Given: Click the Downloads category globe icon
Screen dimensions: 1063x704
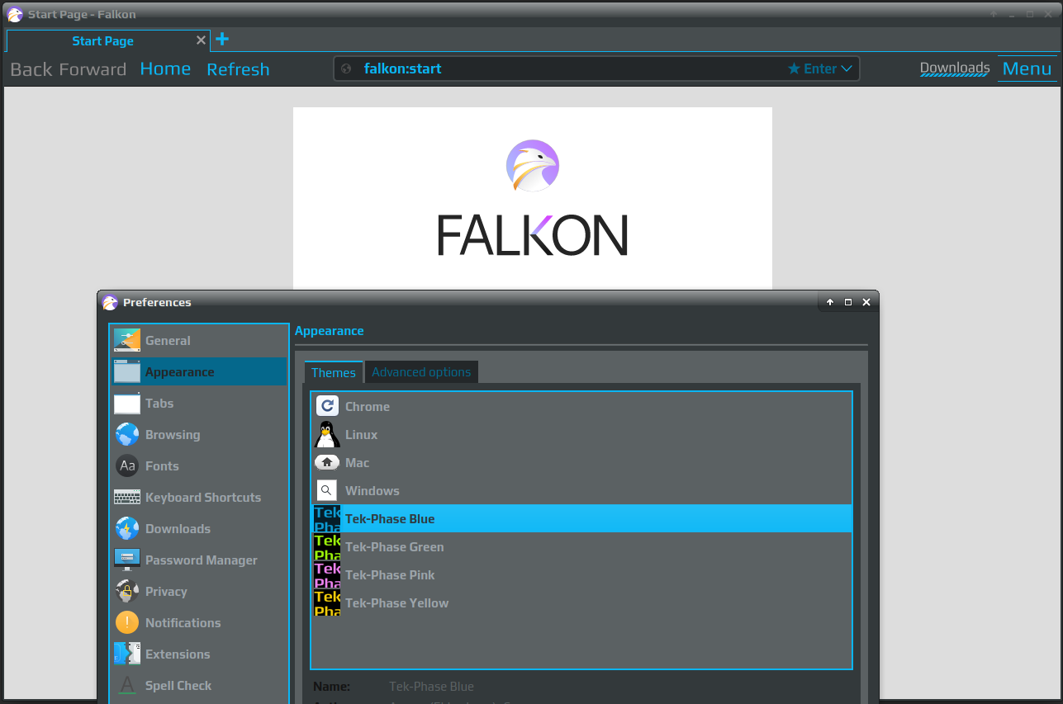Looking at the screenshot, I should pyautogui.click(x=127, y=528).
